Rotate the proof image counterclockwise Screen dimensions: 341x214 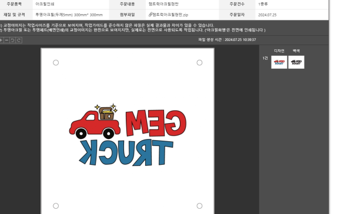[x=12, y=40]
